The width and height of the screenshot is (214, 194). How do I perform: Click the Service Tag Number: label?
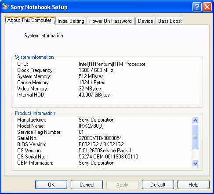click(x=39, y=132)
